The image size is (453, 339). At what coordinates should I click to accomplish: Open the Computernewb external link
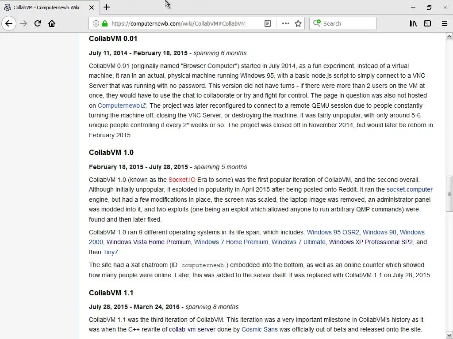pyautogui.click(x=121, y=105)
